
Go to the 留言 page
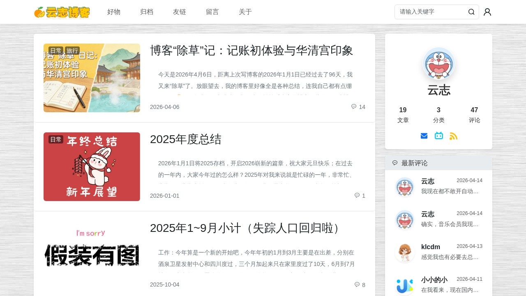[x=212, y=12]
